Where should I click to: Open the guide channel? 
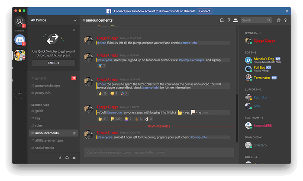(x=53, y=111)
